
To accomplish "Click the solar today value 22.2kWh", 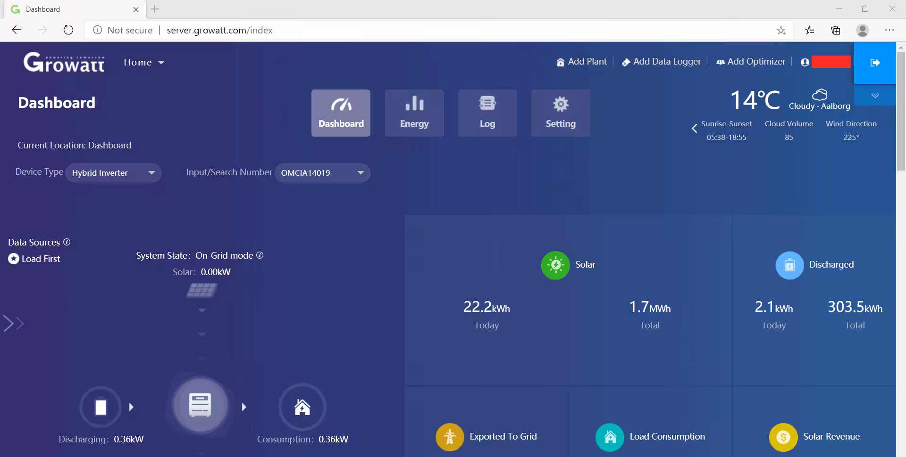I will [487, 307].
